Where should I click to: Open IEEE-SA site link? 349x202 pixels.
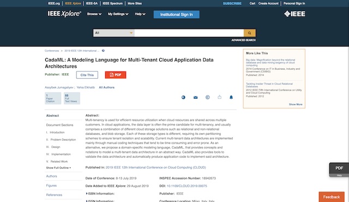pos(92,3)
